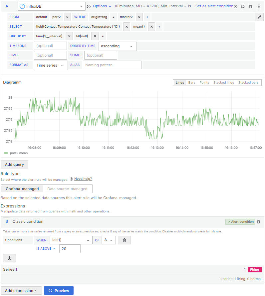The width and height of the screenshot is (265, 296).
Task: Expand the last() reducer function dropdown
Action: point(71,240)
